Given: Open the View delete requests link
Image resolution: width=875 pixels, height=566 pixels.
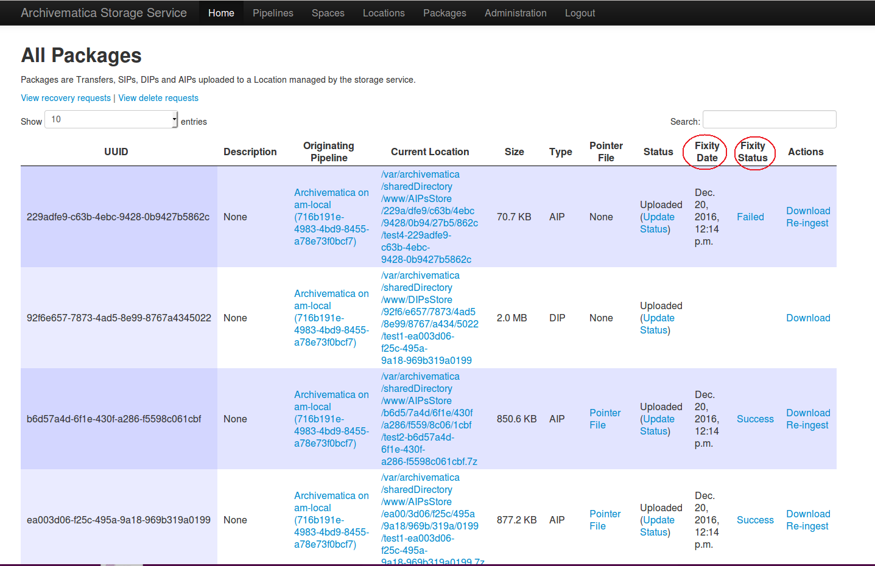Looking at the screenshot, I should pyautogui.click(x=158, y=98).
